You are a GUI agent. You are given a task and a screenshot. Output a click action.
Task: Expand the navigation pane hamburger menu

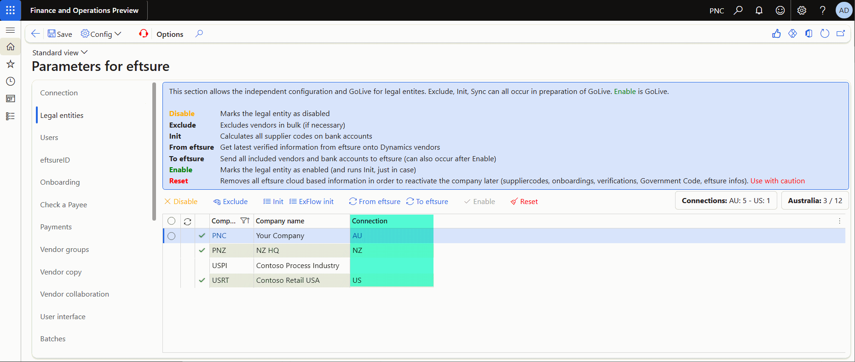click(x=10, y=30)
